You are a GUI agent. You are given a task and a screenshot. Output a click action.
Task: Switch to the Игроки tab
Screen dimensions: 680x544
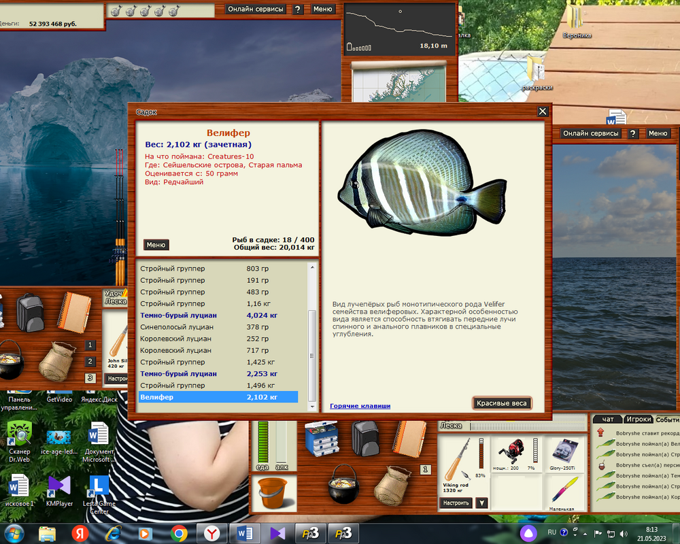pos(639,420)
